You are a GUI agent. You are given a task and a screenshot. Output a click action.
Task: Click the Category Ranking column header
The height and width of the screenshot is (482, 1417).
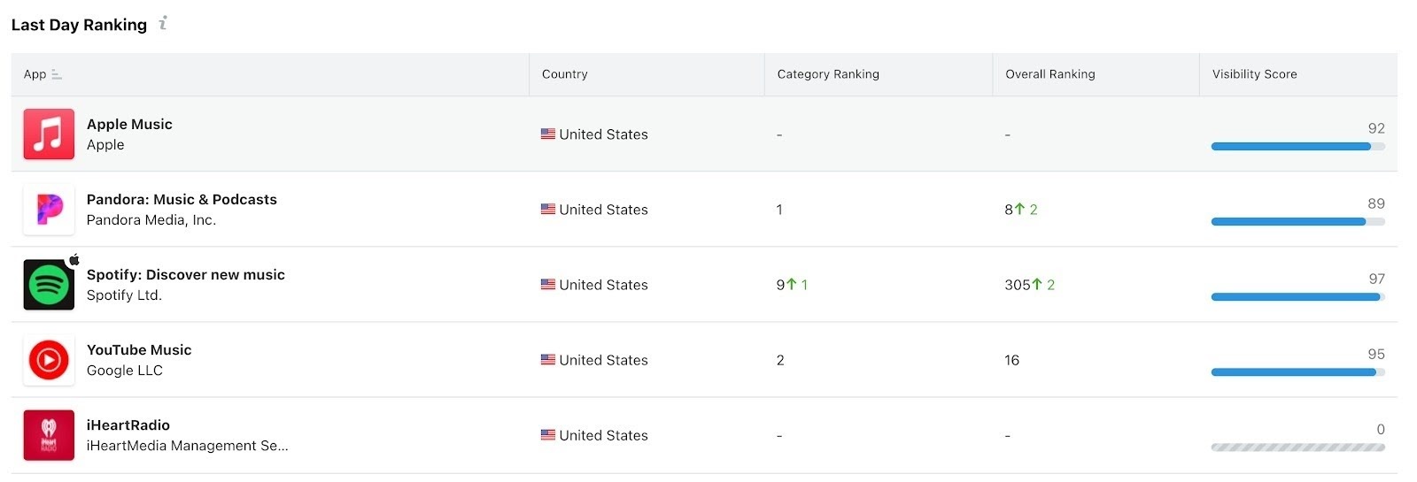coord(828,74)
